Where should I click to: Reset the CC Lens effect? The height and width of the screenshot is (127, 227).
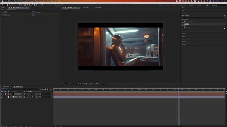[33, 11]
